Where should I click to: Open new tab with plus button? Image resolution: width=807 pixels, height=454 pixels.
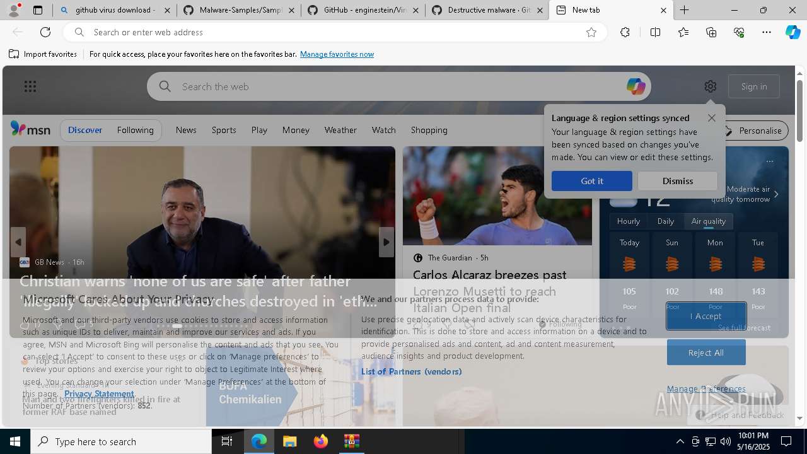[x=684, y=10]
